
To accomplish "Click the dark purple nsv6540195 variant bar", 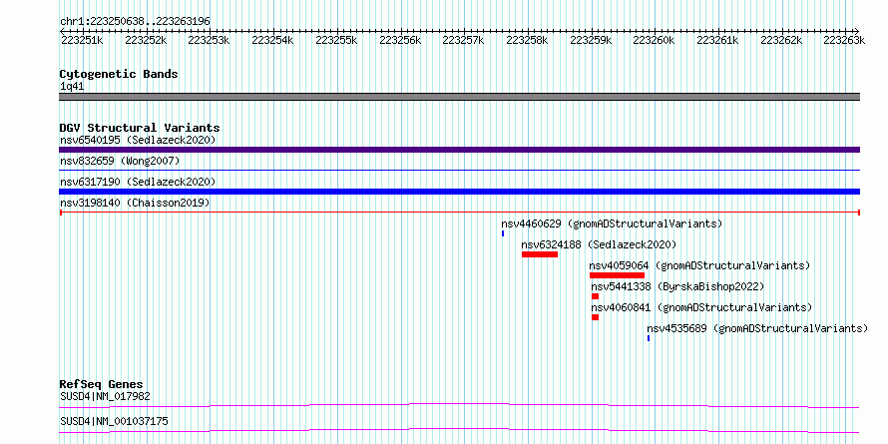I will pos(459,150).
